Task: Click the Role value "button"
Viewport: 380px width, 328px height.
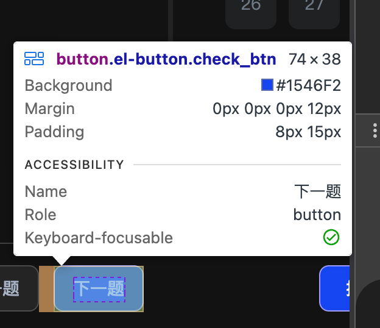Action: coord(317,215)
